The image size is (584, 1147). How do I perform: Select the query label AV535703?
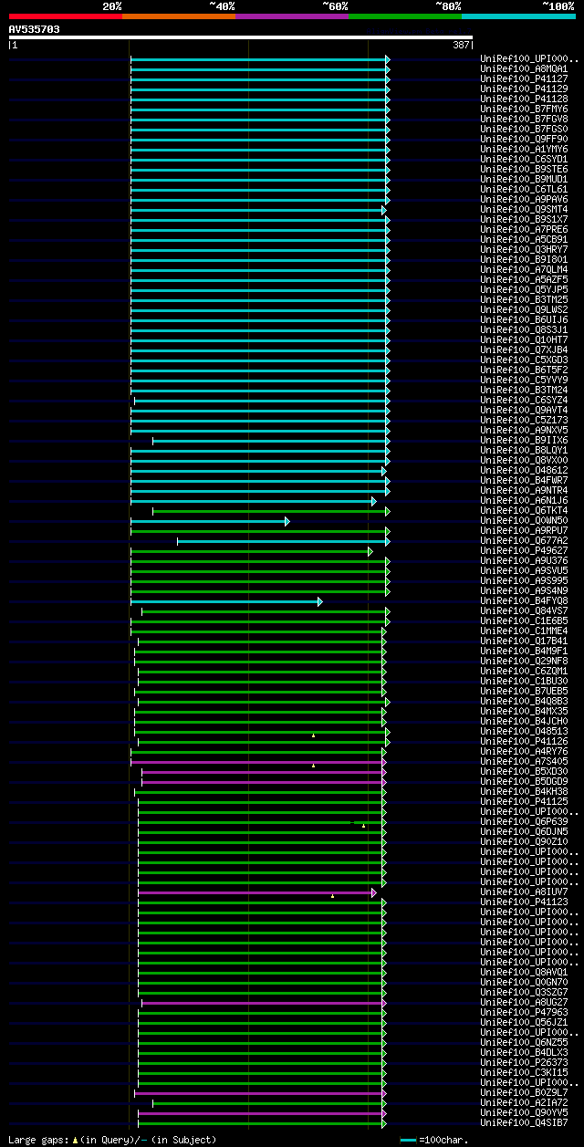35,29
